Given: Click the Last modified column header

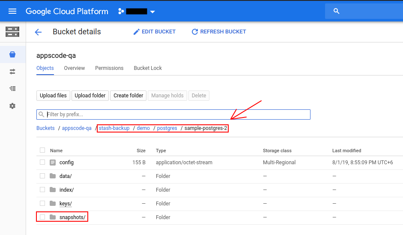Looking at the screenshot, I should click(346, 151).
